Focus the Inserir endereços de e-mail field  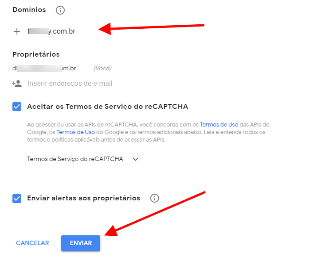click(x=70, y=84)
